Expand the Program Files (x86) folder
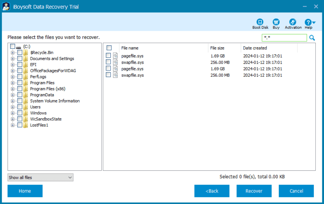This screenshot has width=324, height=204. point(12,89)
